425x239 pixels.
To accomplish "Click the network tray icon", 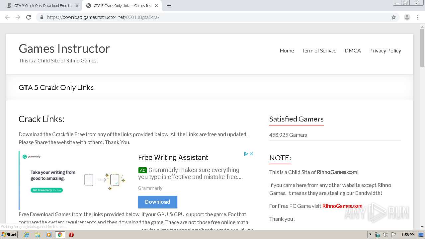I will 378,235.
